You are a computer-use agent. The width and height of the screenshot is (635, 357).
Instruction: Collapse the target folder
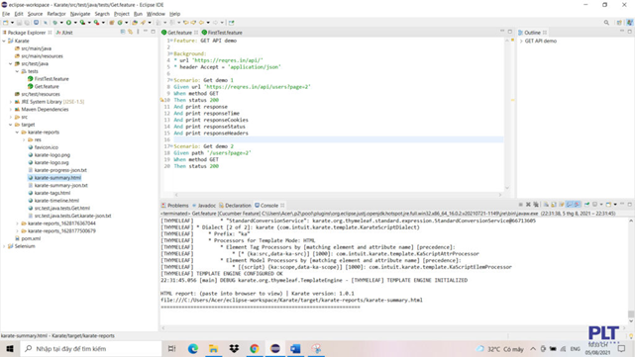tap(11, 125)
